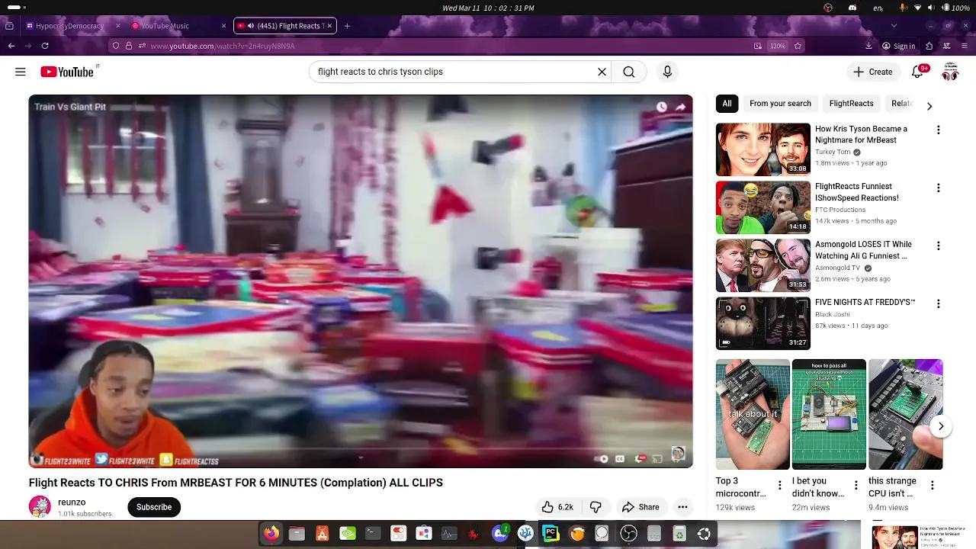The image size is (976, 549).
Task: Show next Shorts with arrow
Action: pos(941,426)
